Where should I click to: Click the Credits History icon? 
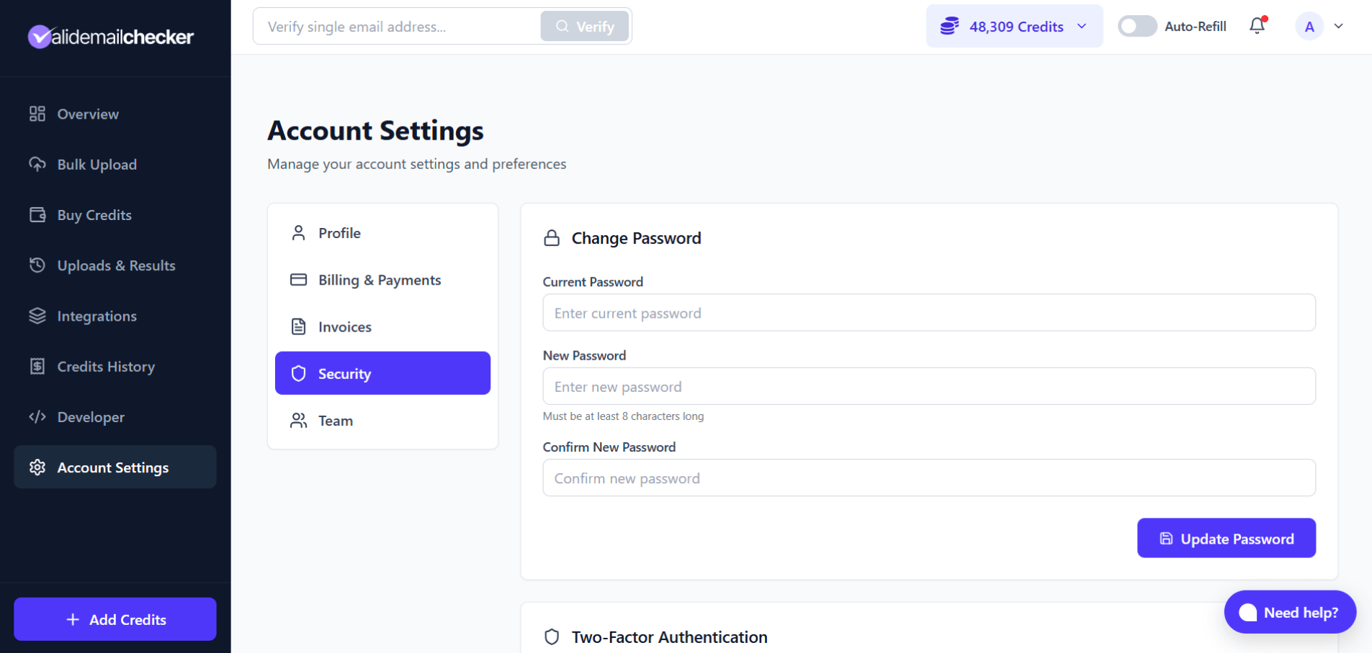38,366
